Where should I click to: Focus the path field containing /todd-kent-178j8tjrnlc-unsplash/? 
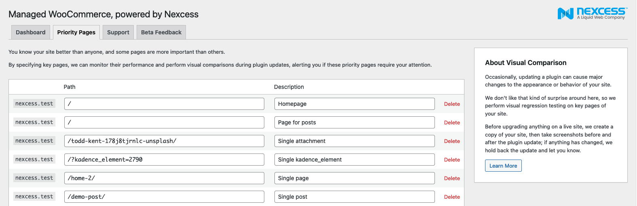click(164, 141)
